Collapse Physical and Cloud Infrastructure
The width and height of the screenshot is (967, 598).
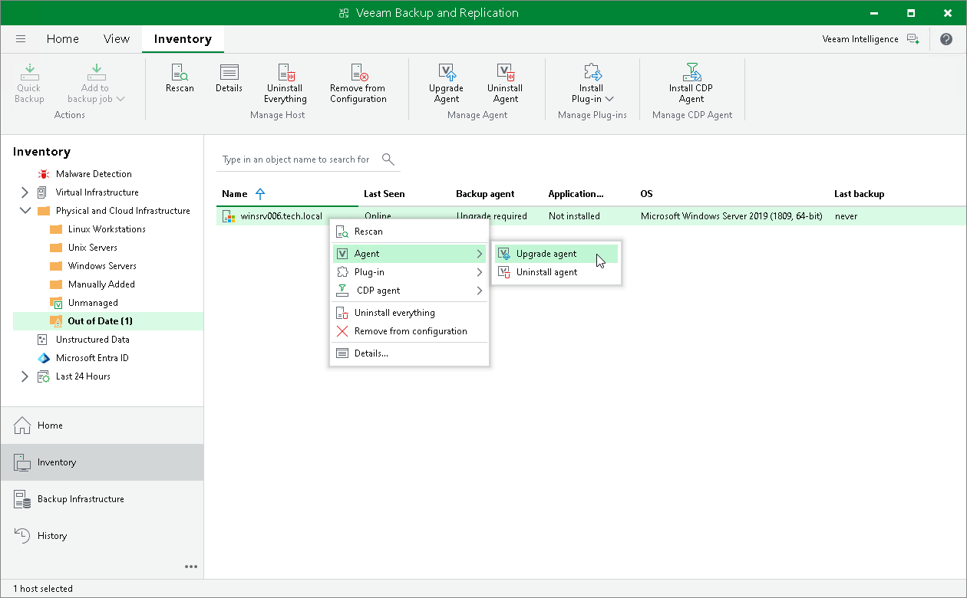coord(25,210)
